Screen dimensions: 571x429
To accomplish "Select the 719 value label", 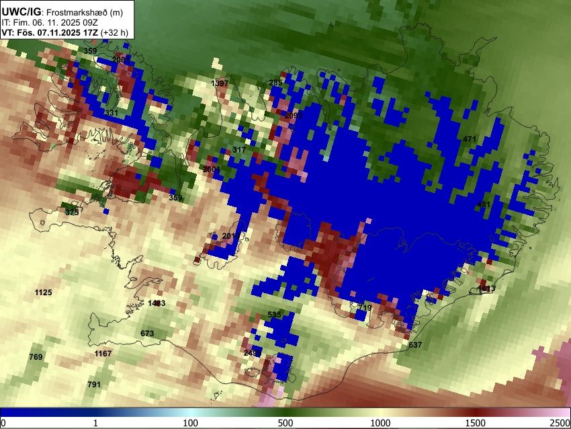I will (x=365, y=307).
